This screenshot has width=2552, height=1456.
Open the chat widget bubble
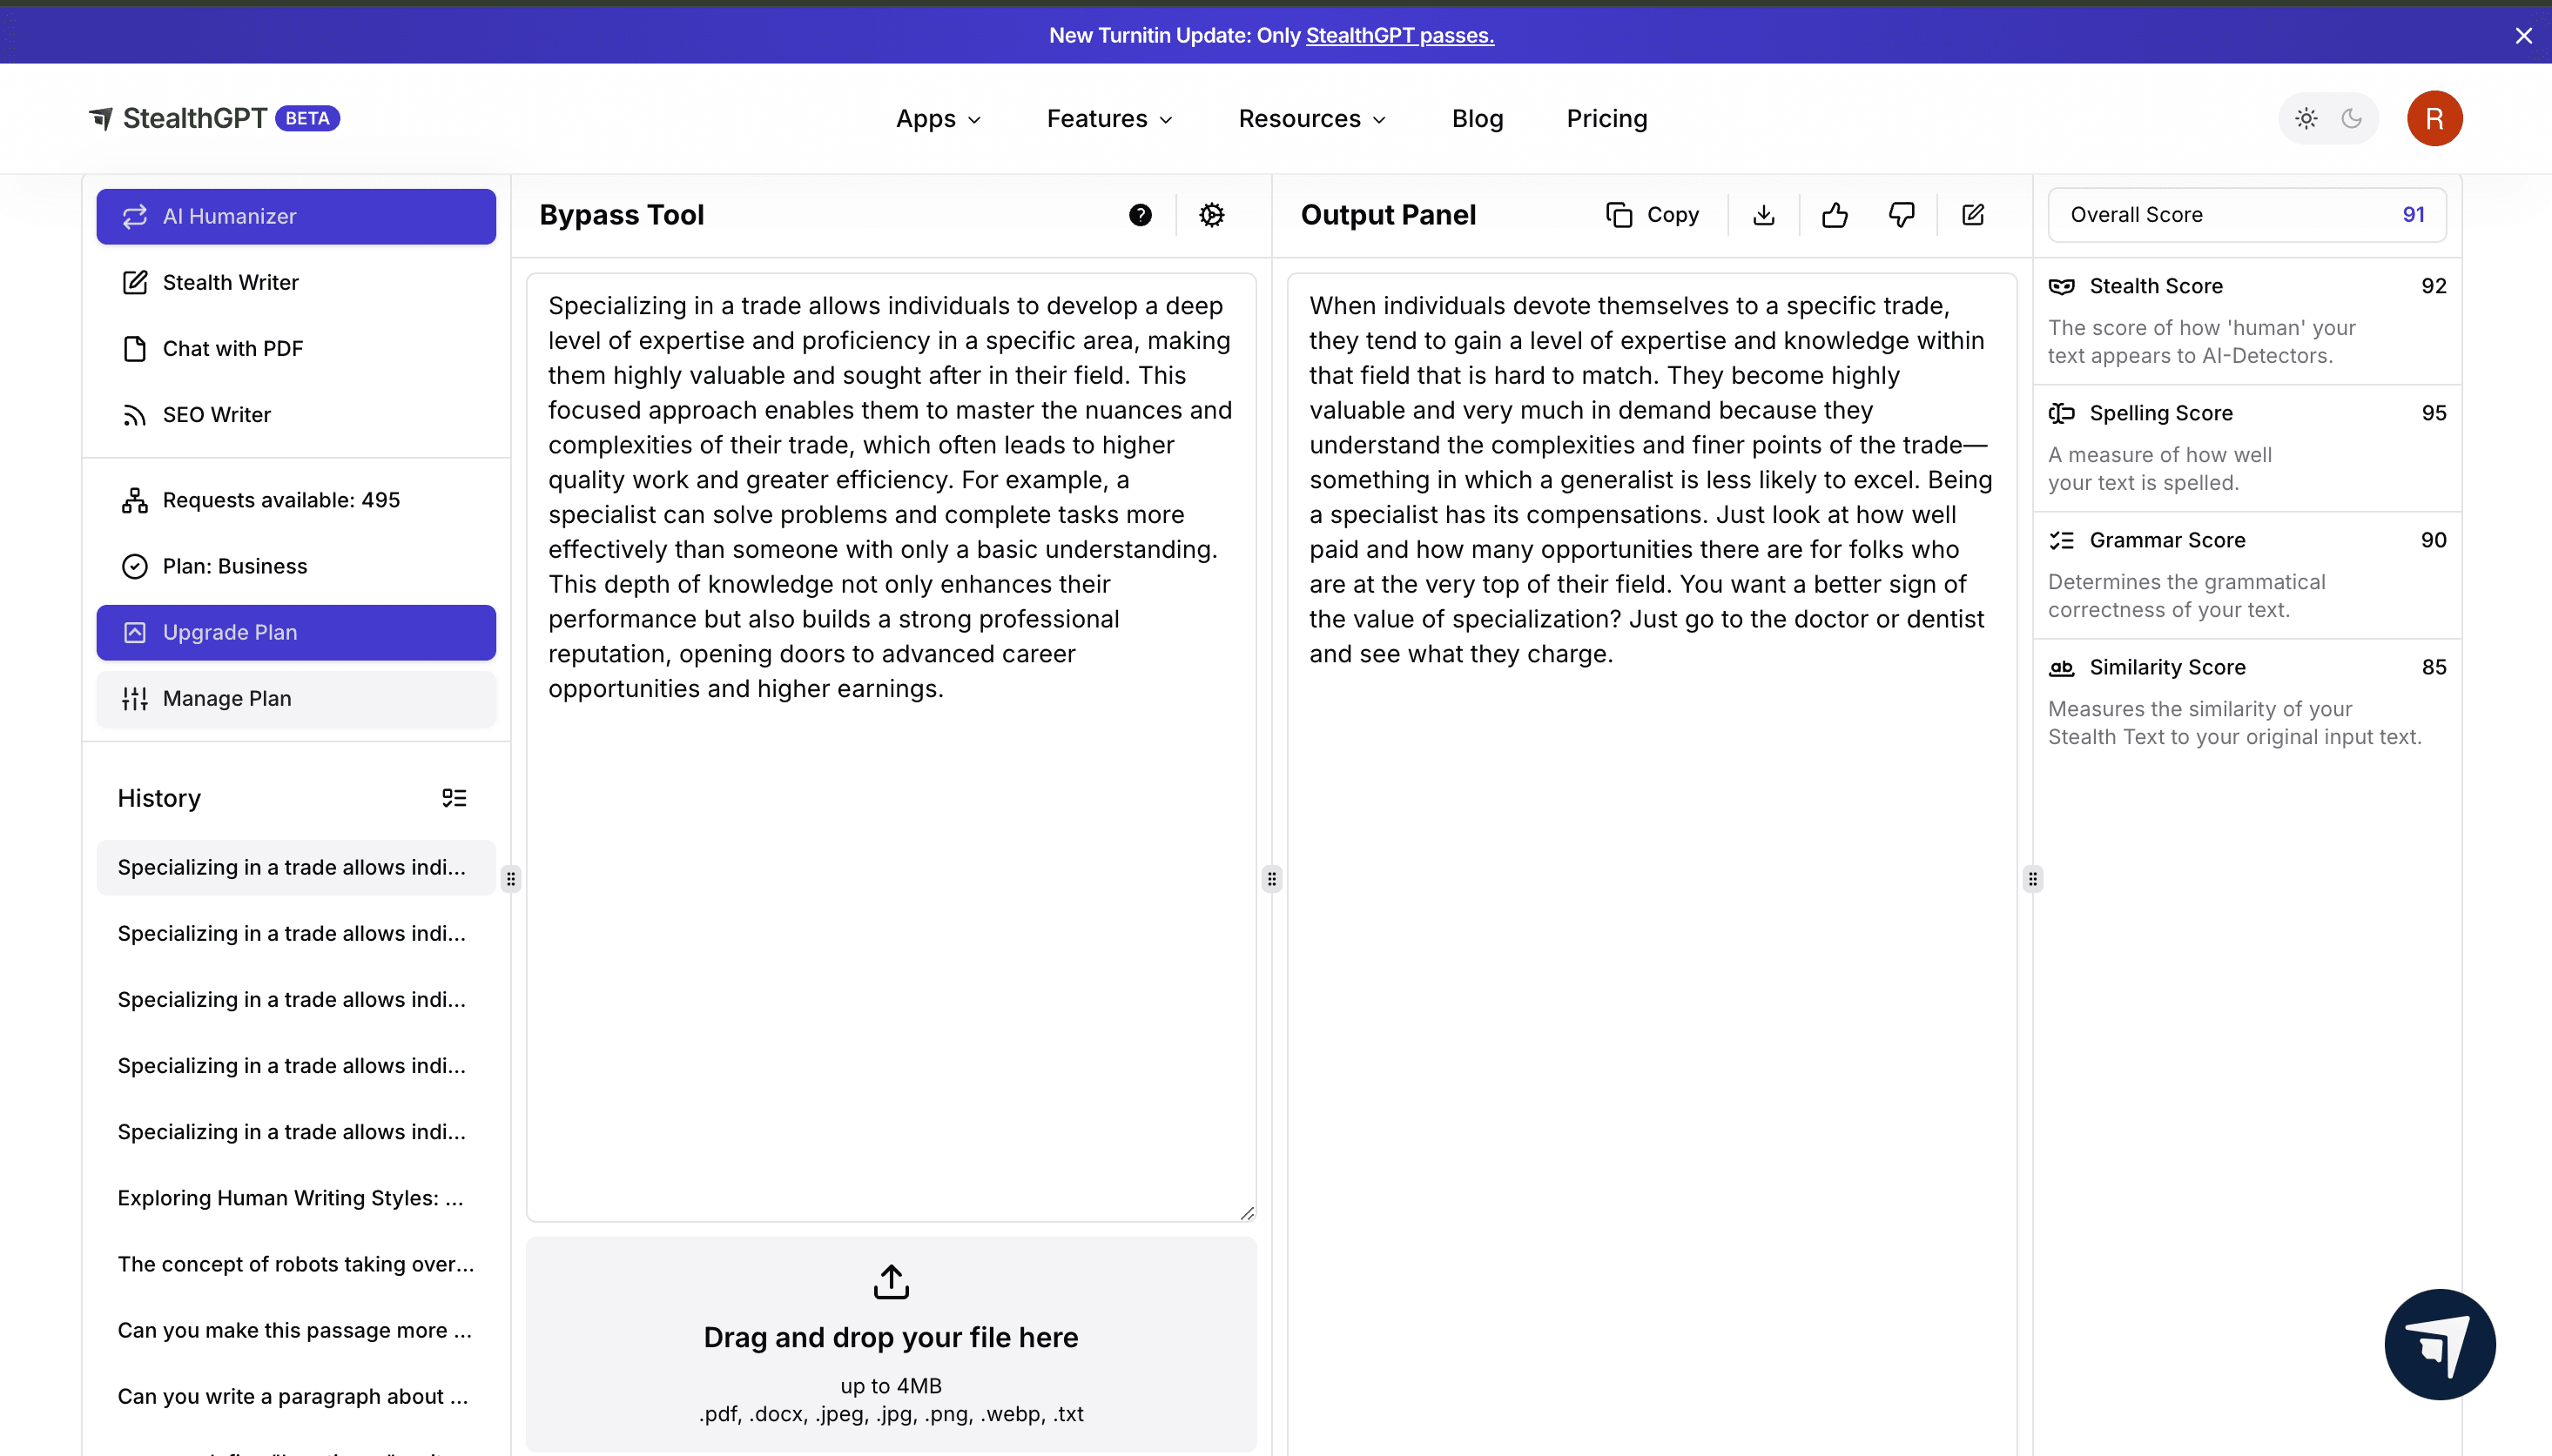pos(2439,1344)
